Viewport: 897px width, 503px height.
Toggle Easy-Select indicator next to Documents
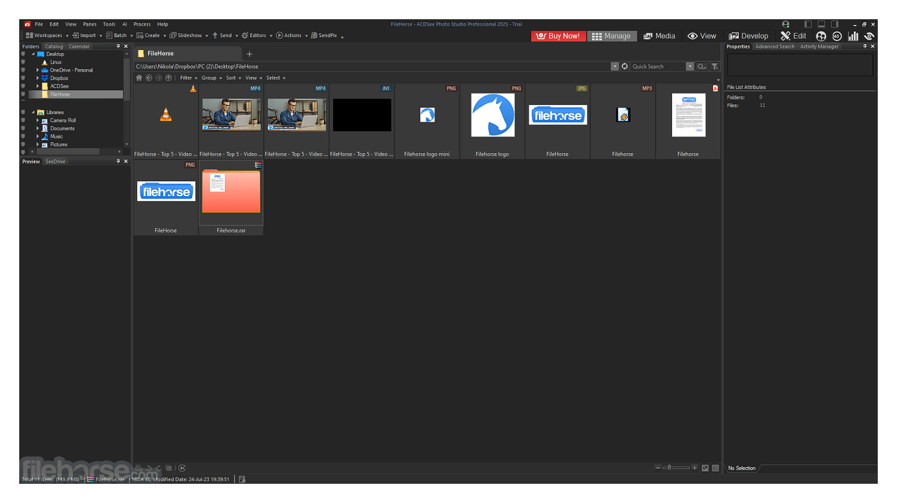point(23,128)
